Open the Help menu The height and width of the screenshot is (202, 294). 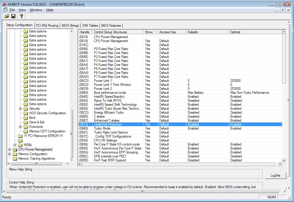coord(50,10)
